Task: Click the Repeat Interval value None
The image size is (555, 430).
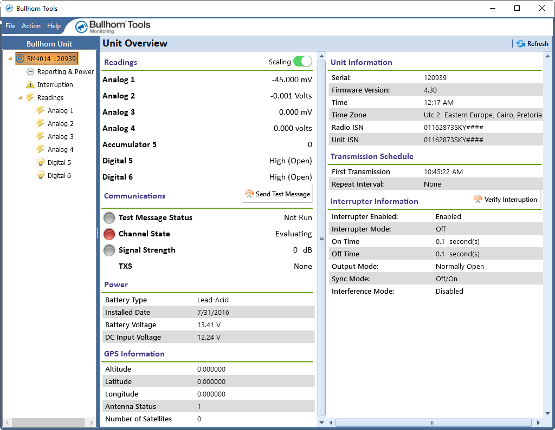Action: pyautogui.click(x=432, y=184)
